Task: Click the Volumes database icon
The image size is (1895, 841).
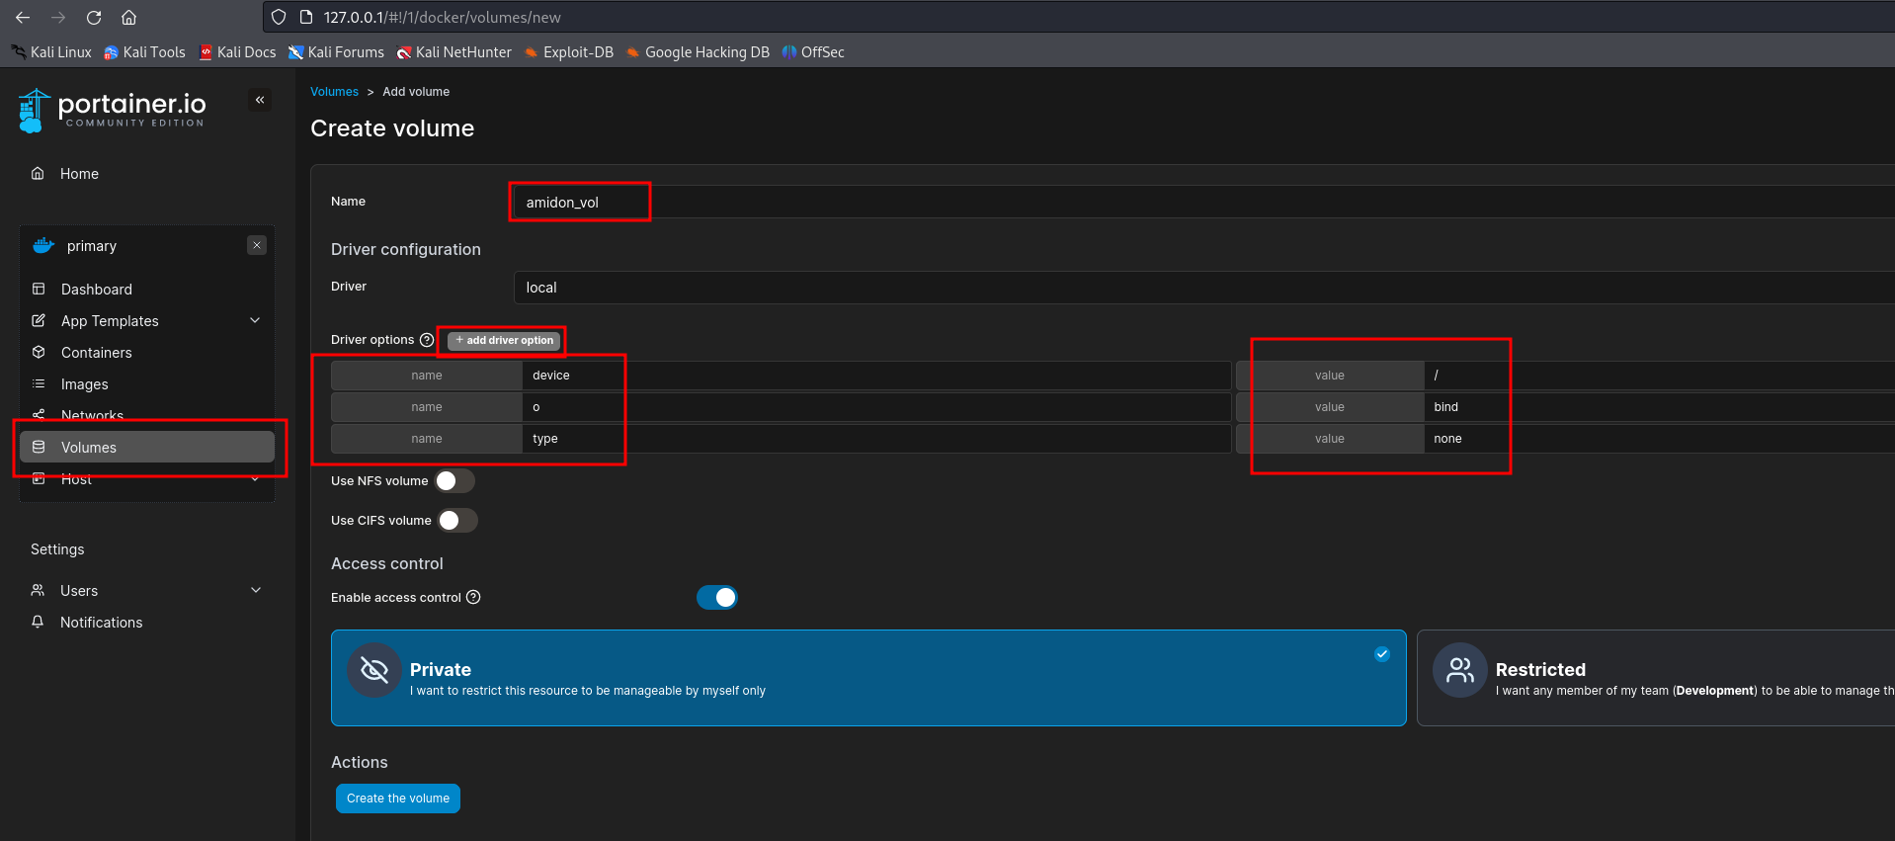Action: (x=39, y=447)
